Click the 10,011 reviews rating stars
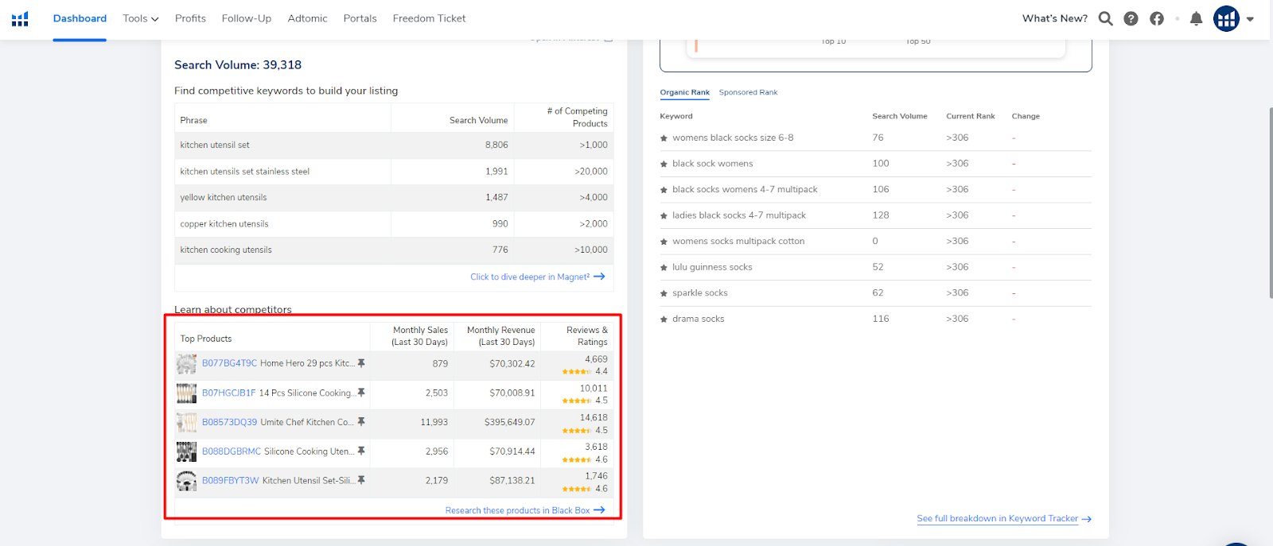The width and height of the screenshot is (1273, 546). (576, 401)
